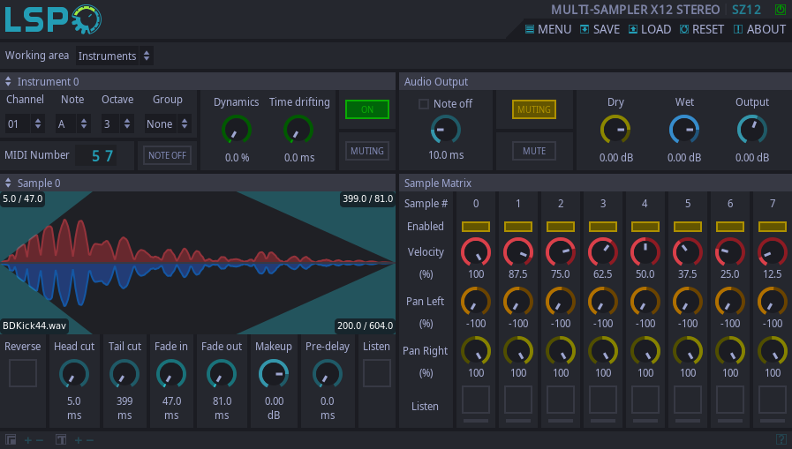Click Listen button for sample 6 column
Viewport: 792px width, 449px height.
coord(730,400)
